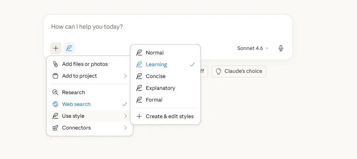Image resolution: width=357 pixels, height=159 pixels.
Task: Click the Web search globe icon
Action: tap(55, 104)
